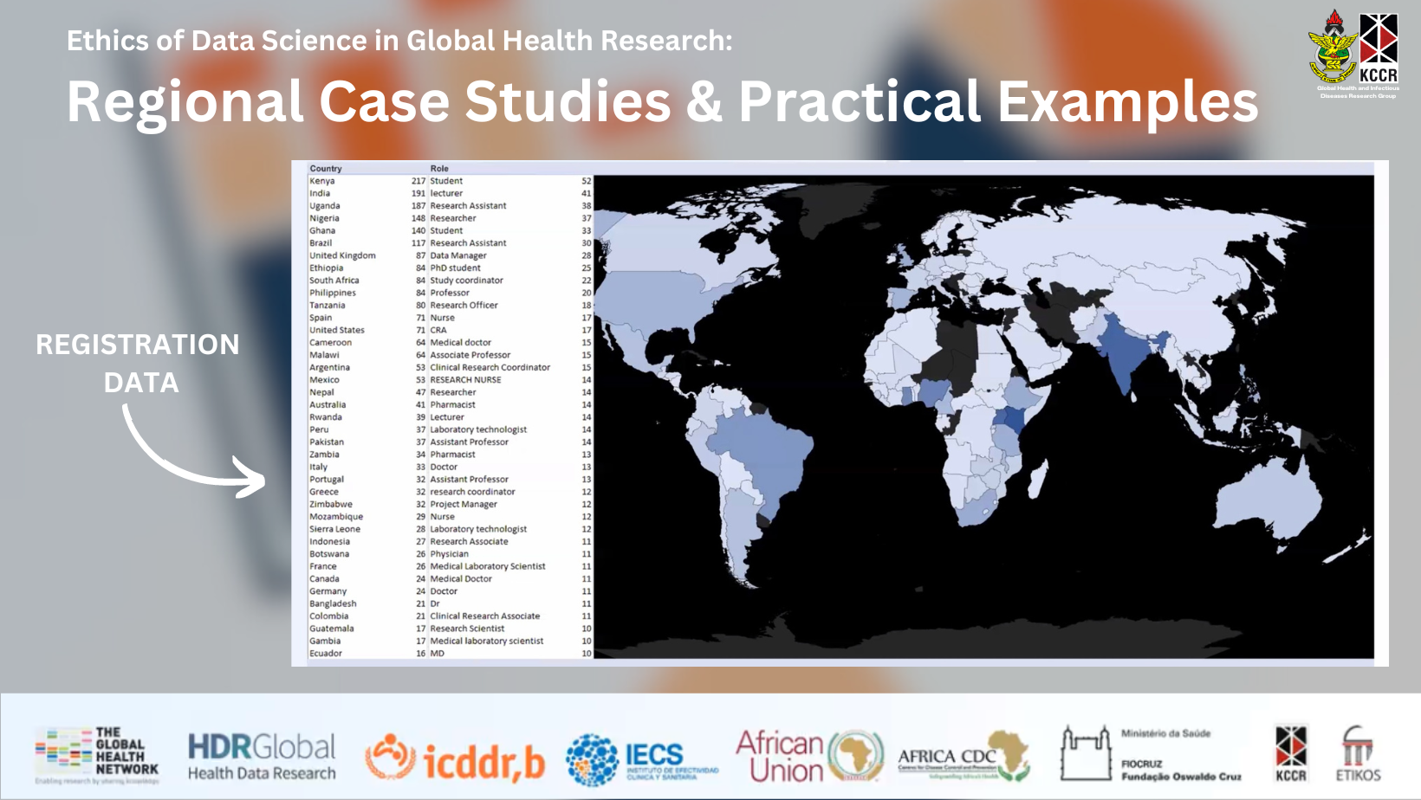
Task: Select the Data Manager role entry
Action: point(458,255)
